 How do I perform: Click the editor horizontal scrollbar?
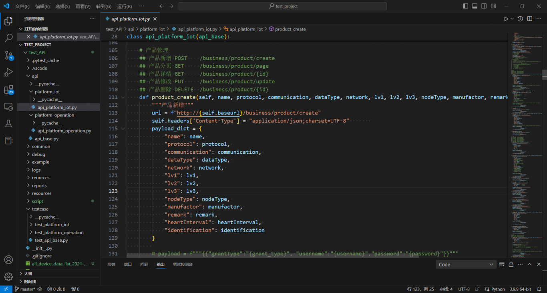(x=273, y=255)
